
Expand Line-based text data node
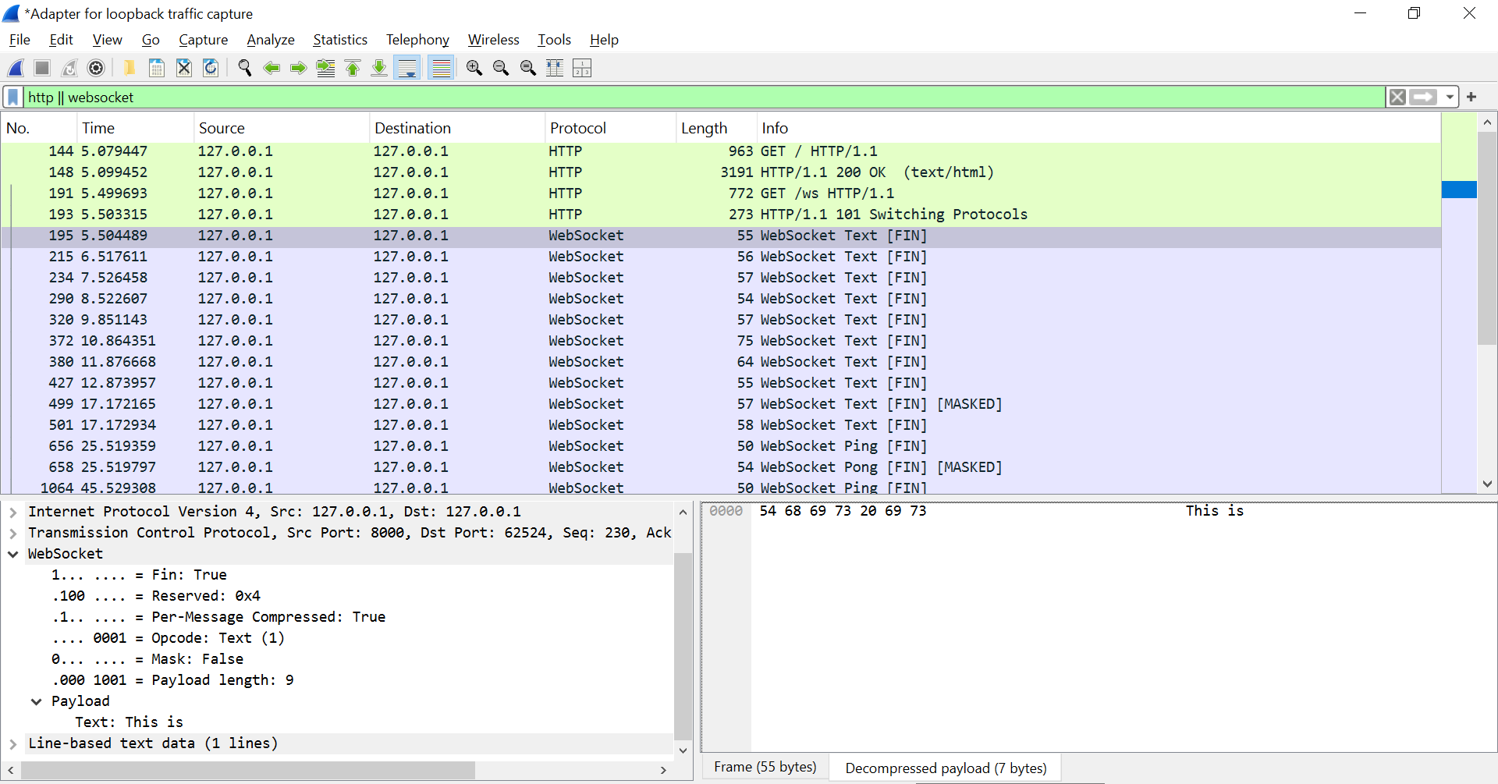tap(13, 743)
